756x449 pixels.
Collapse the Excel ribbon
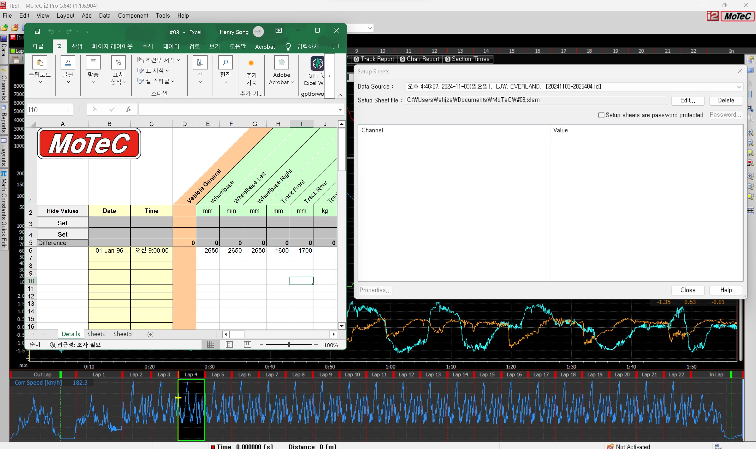[340, 95]
